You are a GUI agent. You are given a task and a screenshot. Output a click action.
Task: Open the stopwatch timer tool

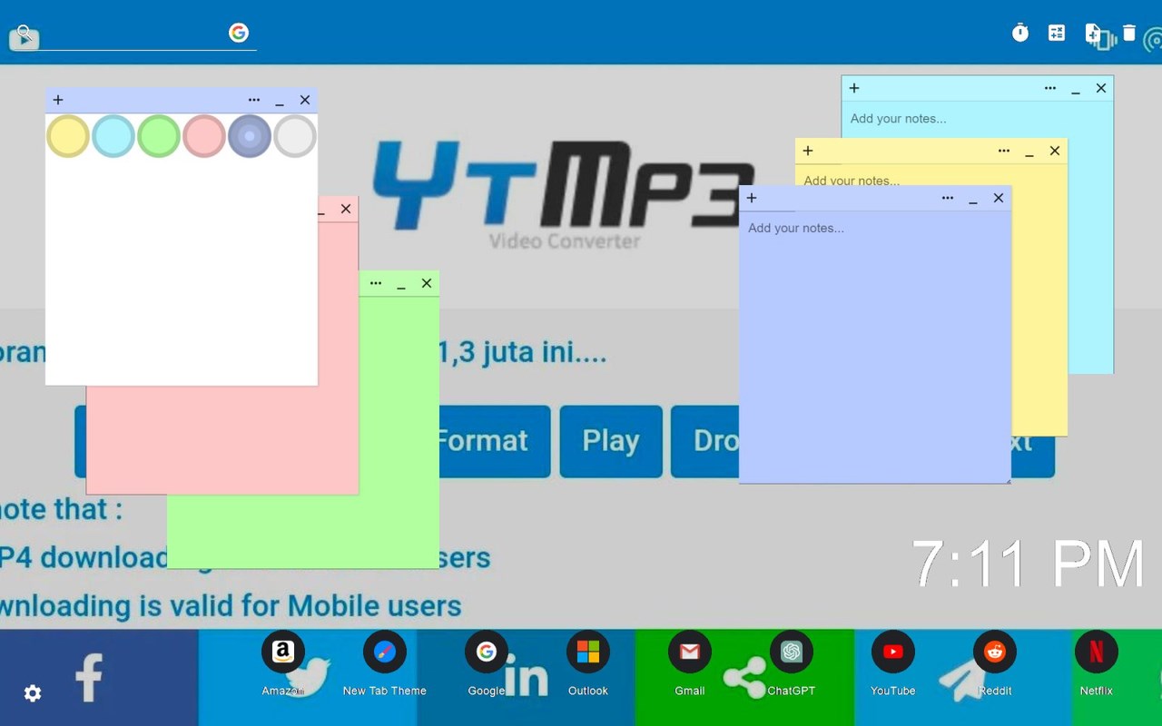point(1020,34)
